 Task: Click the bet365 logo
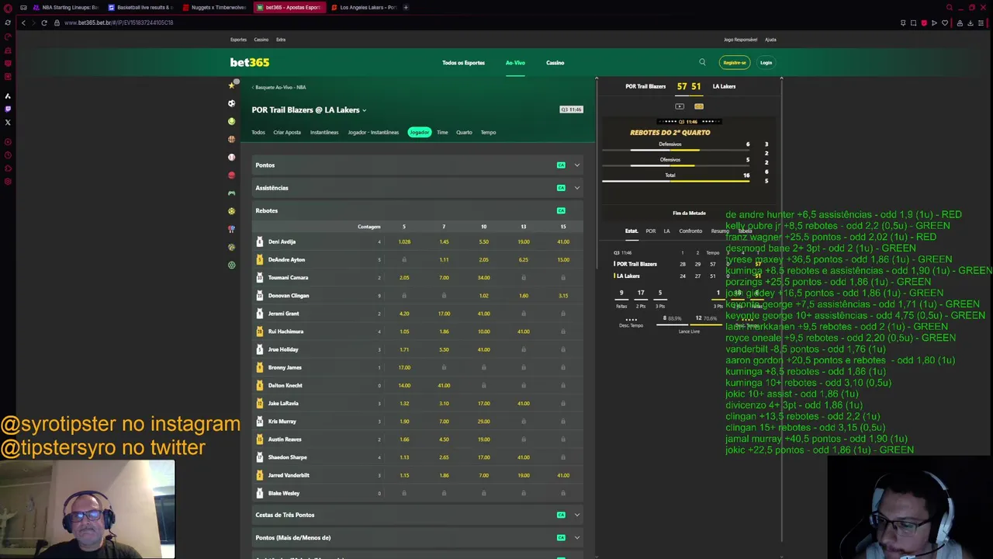point(249,62)
